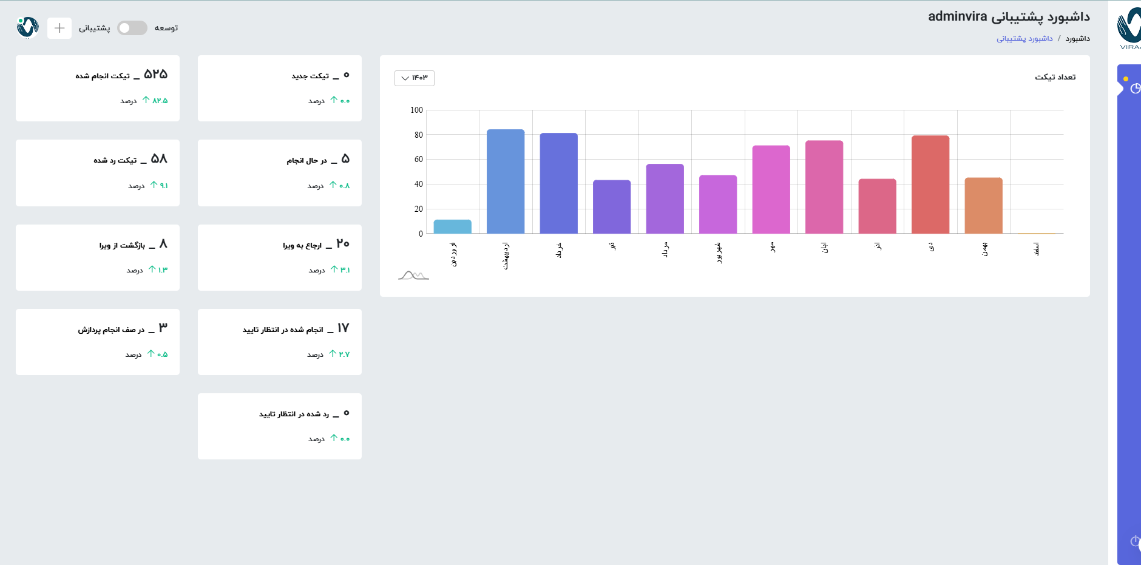
Task: Open the تیکت انجام شده 525 card
Action: click(x=98, y=88)
